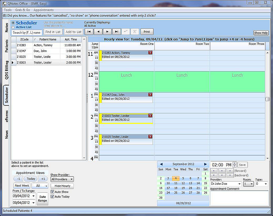Open the Appointments menu
Screen dimensions: 273x216
[43, 10]
